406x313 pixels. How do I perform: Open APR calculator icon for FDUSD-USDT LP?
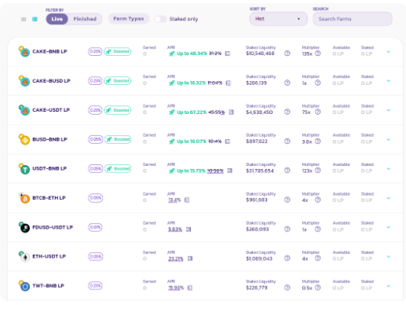click(188, 230)
